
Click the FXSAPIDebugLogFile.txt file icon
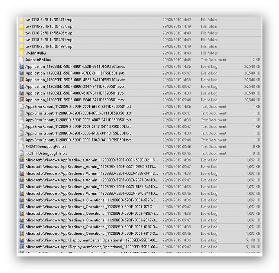point(22,147)
